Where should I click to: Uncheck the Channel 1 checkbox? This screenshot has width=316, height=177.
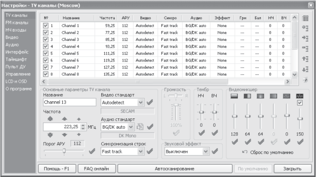click(x=46, y=26)
